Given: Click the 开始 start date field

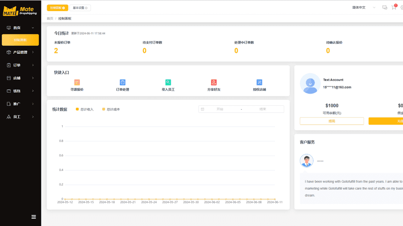Looking at the screenshot, I should click(x=220, y=109).
